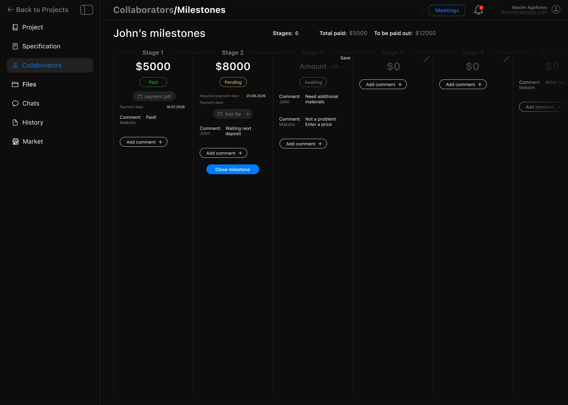568x405 pixels.
Task: Add a comment to Stage 1
Action: 144,142
